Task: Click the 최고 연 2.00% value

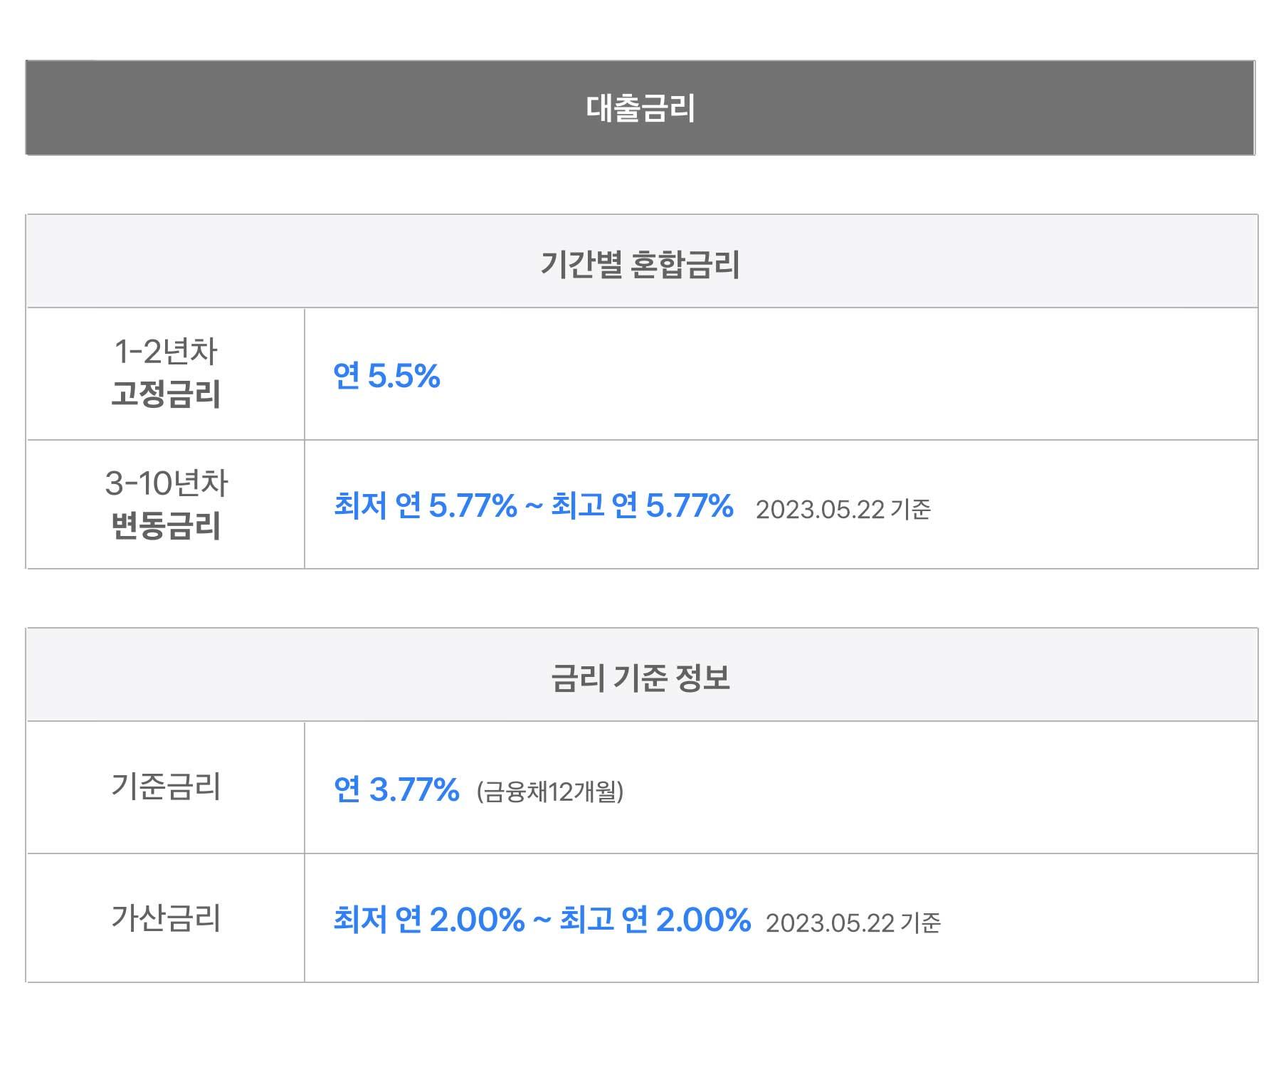Action: coord(655,920)
